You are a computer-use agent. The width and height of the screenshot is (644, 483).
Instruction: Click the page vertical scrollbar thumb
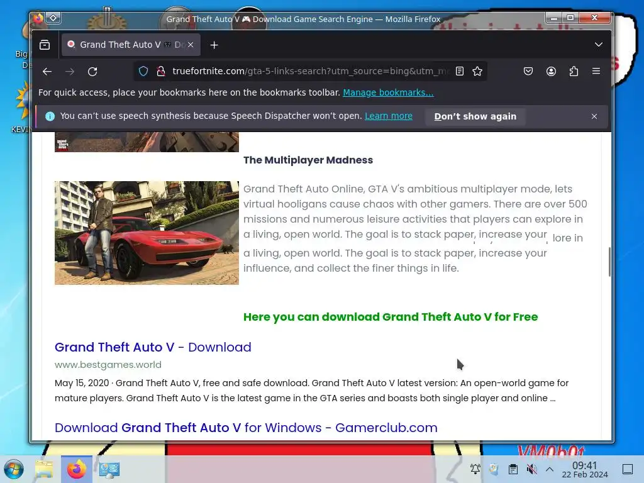[609, 262]
